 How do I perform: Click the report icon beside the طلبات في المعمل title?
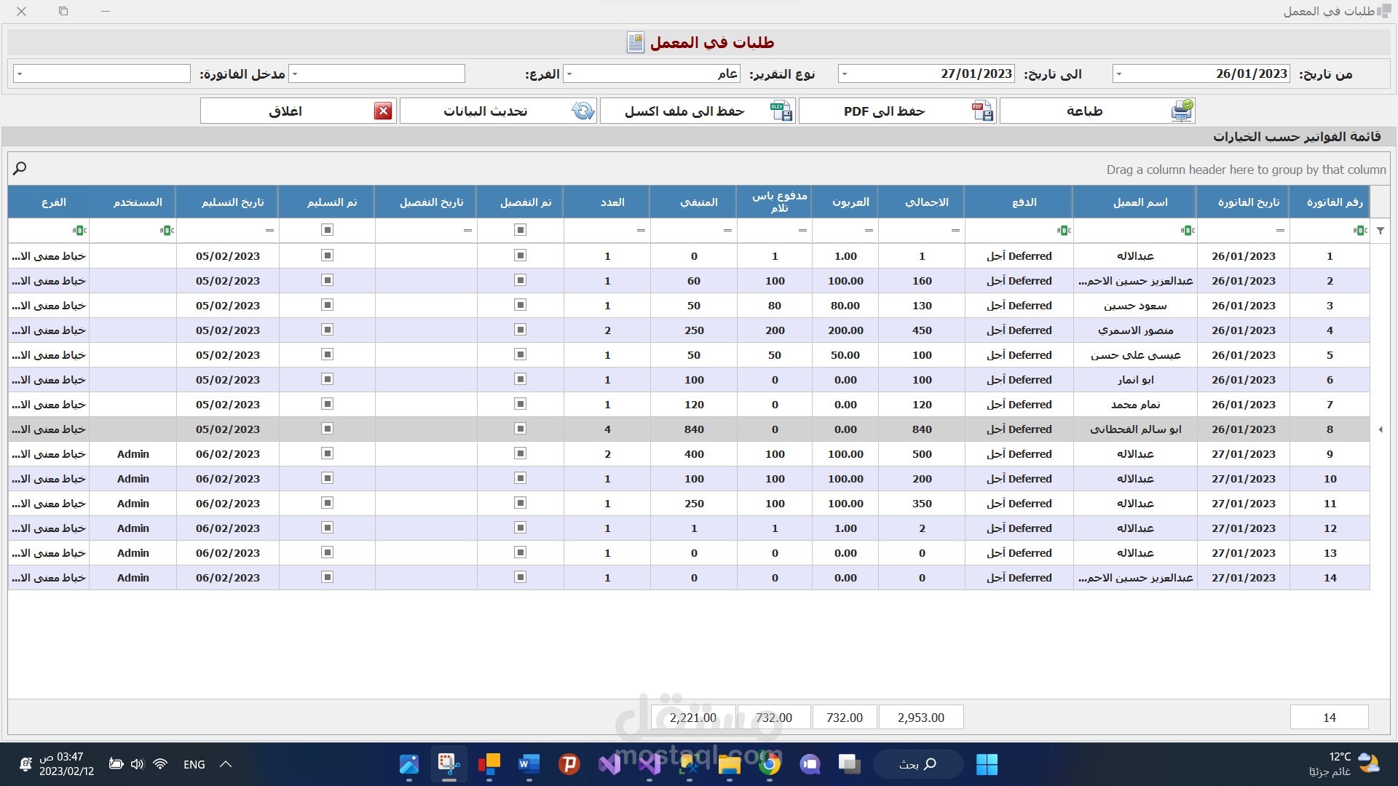(635, 43)
